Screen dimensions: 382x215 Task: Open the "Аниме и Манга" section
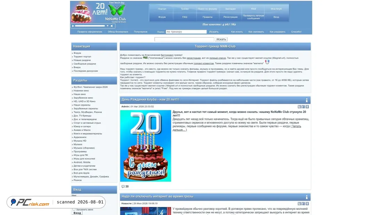(x=82, y=130)
